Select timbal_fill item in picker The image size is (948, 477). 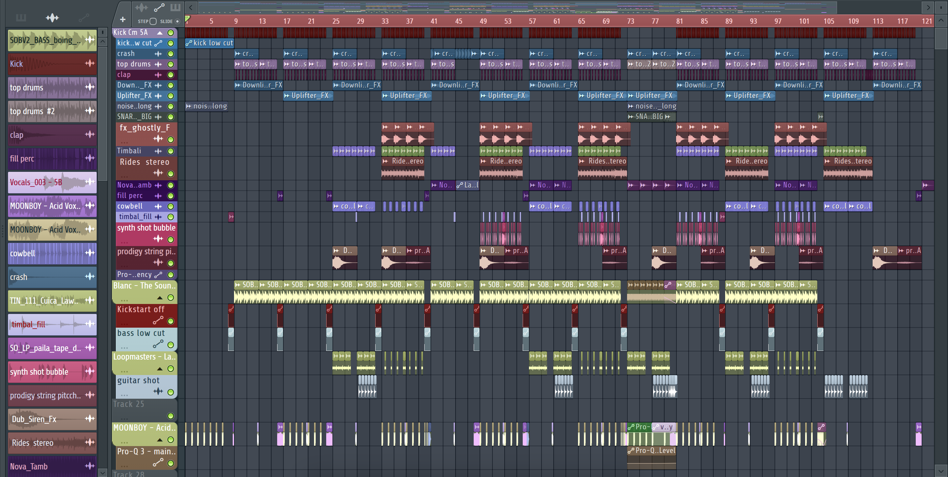click(52, 324)
